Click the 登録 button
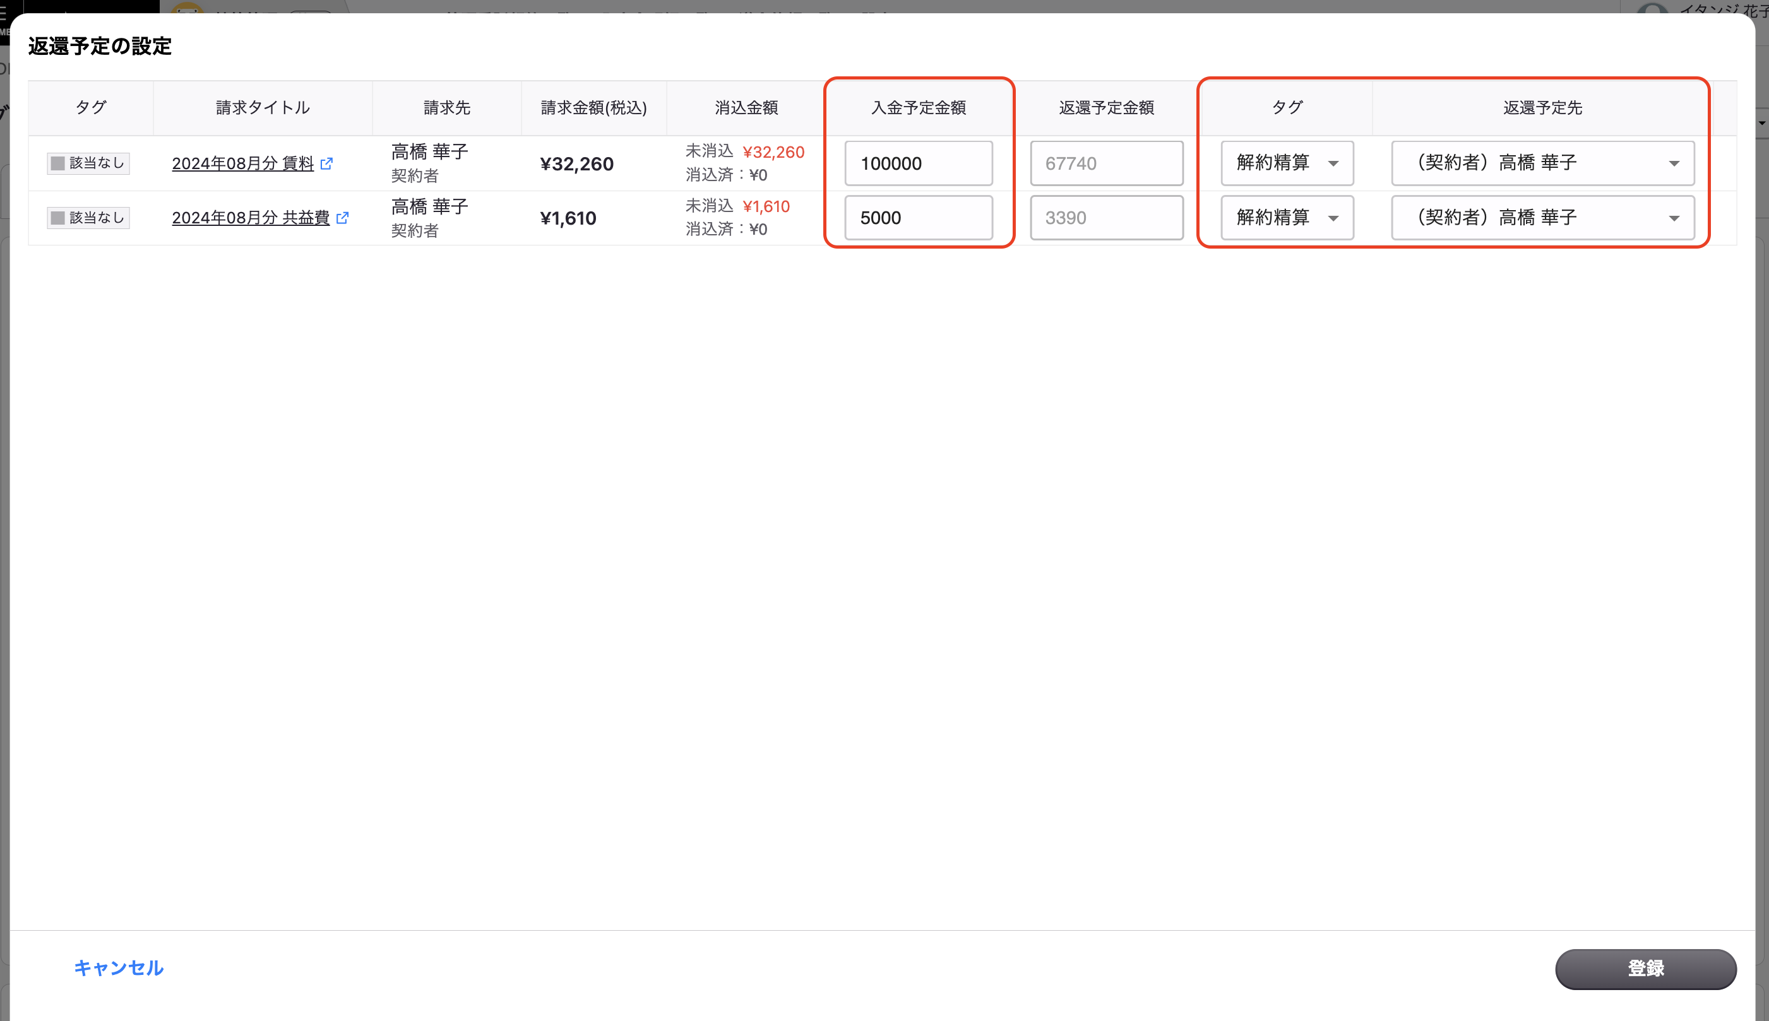 point(1645,969)
